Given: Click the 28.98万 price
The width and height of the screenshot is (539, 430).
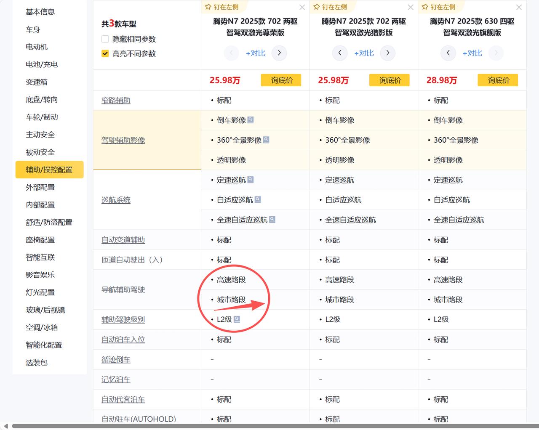Looking at the screenshot, I should [x=441, y=80].
